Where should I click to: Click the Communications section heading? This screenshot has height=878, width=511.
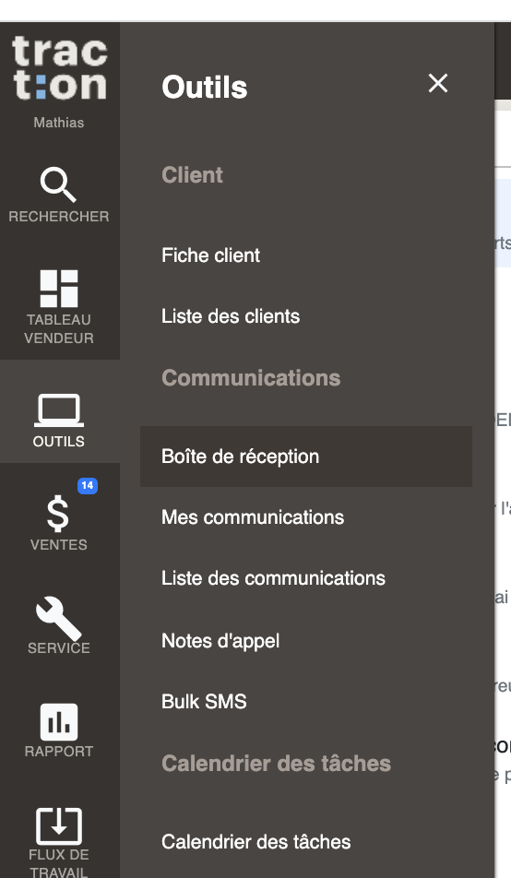[251, 378]
